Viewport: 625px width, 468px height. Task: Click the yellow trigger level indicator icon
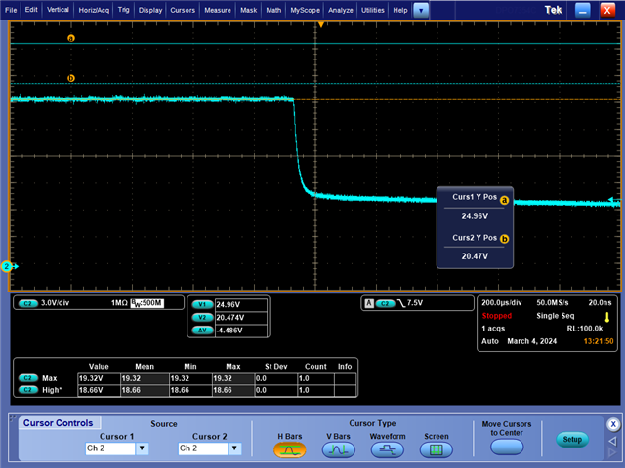click(607, 317)
